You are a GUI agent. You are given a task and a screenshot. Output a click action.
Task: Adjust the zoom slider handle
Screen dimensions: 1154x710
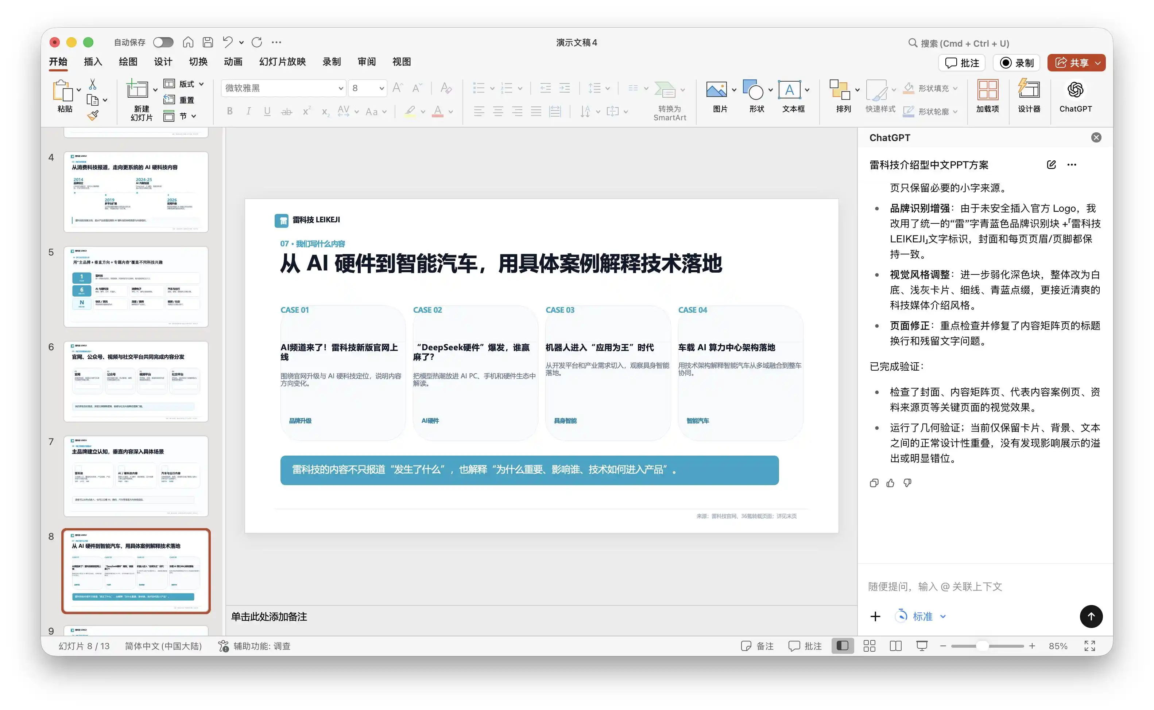point(982,646)
